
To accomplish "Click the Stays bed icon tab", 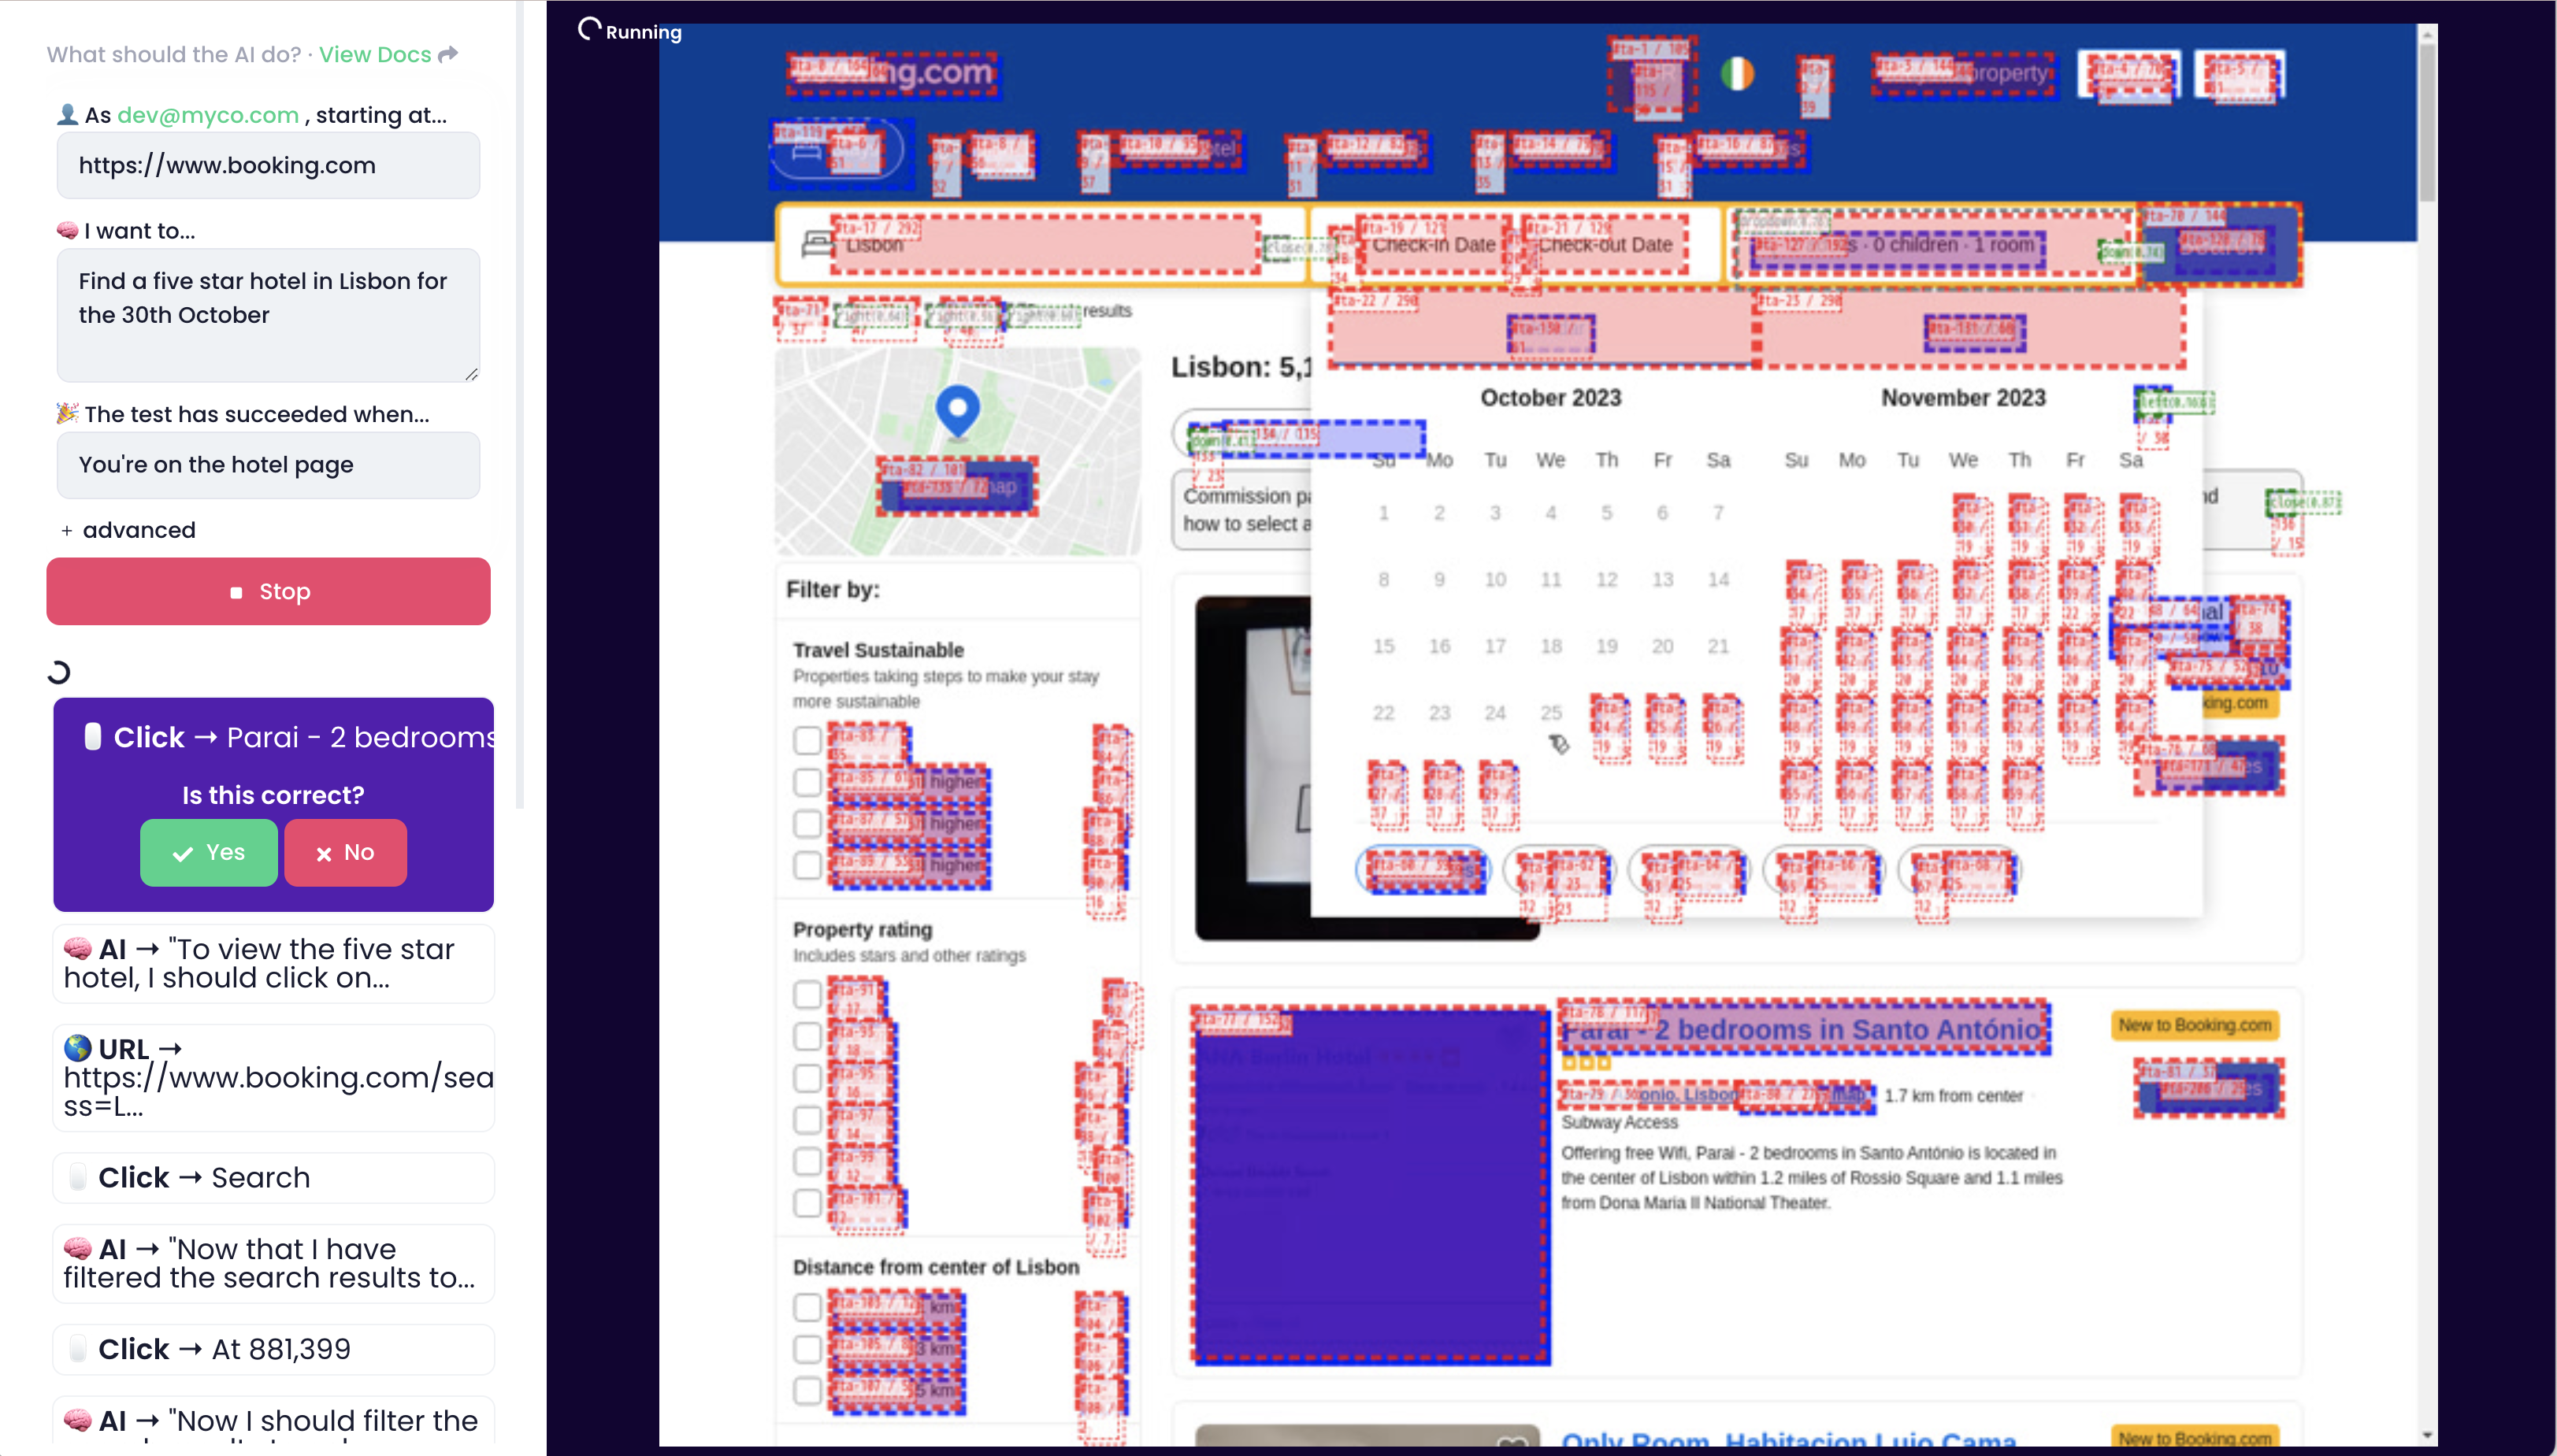I will (808, 151).
